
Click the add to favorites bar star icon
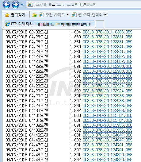pos(34,15)
